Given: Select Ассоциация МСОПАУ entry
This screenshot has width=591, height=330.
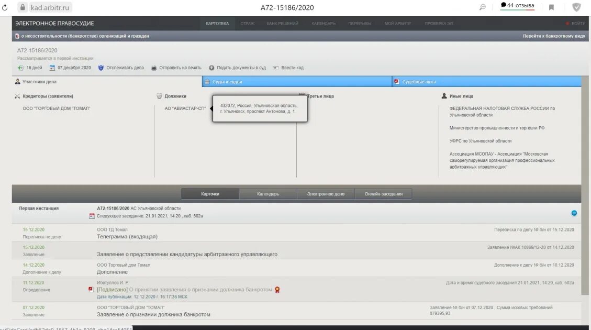Looking at the screenshot, I should pyautogui.click(x=502, y=160).
